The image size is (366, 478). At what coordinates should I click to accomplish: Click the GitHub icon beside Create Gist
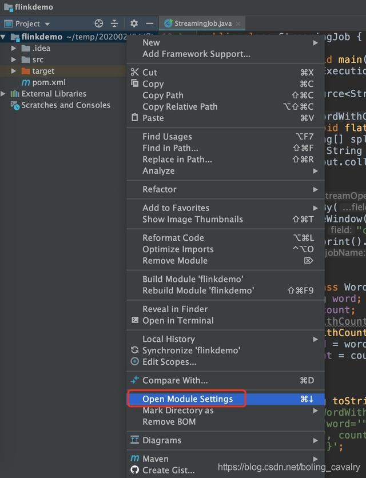135,470
